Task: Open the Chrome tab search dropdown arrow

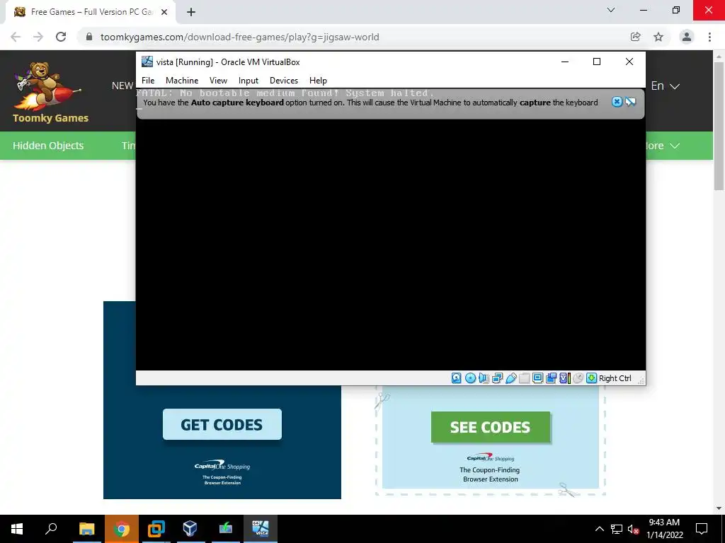Action: pyautogui.click(x=611, y=10)
